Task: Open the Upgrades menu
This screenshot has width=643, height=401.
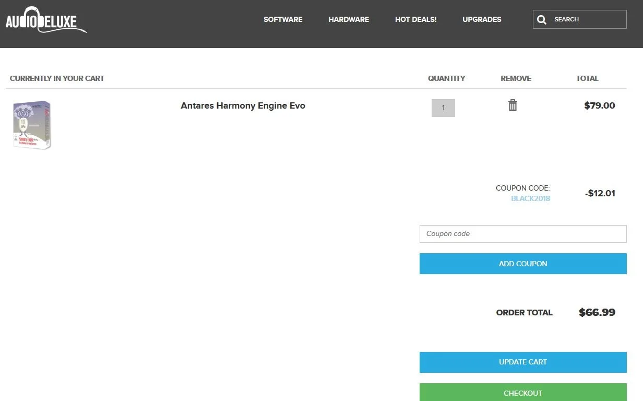Action: point(482,19)
